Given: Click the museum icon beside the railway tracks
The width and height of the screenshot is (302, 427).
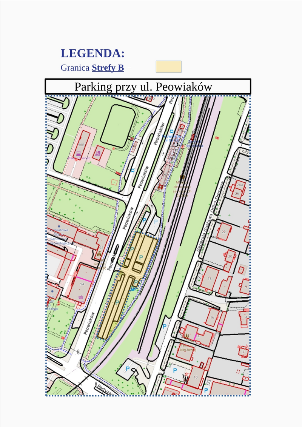Looking at the screenshot, I should [x=182, y=177].
